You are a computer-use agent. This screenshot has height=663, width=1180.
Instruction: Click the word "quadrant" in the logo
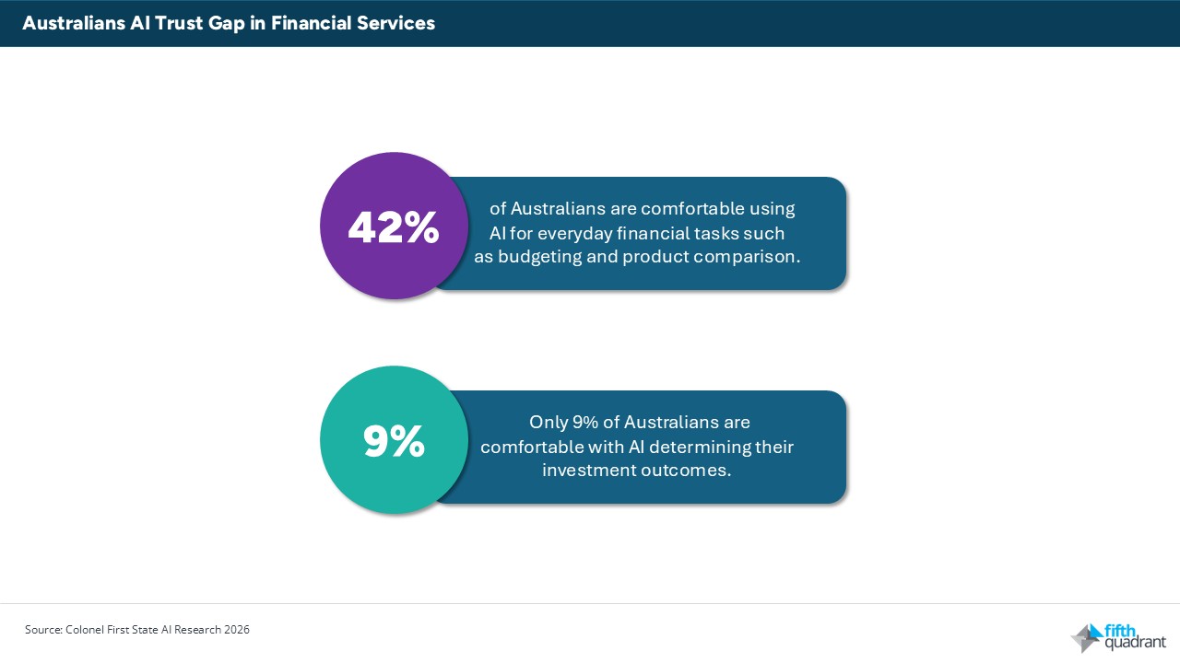click(x=1135, y=642)
